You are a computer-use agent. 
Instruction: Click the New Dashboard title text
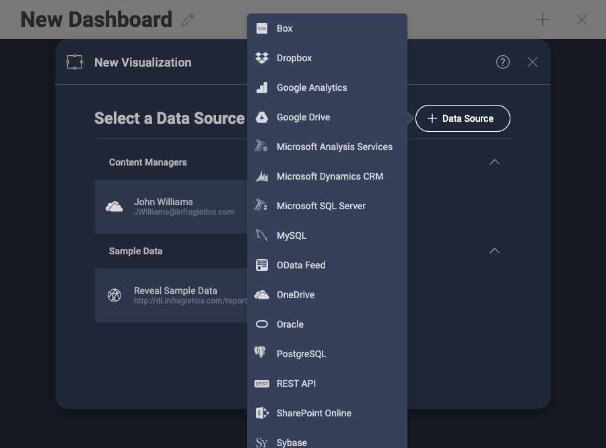click(x=96, y=20)
